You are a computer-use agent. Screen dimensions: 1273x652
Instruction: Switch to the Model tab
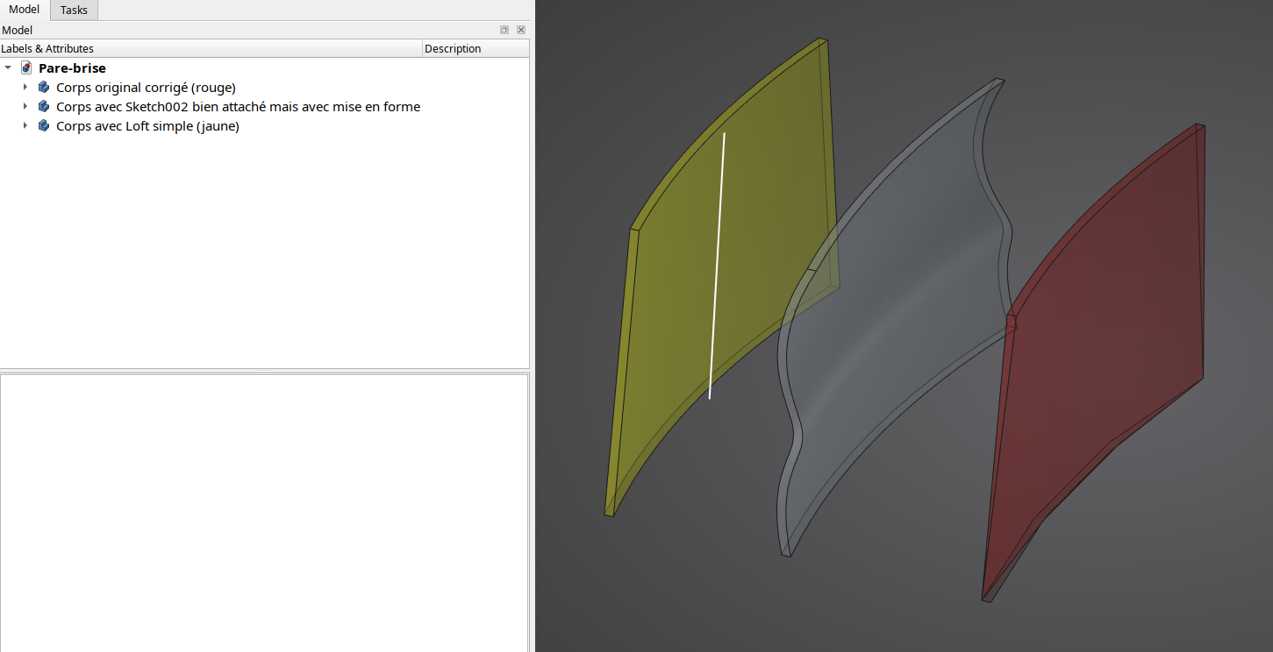[25, 10]
